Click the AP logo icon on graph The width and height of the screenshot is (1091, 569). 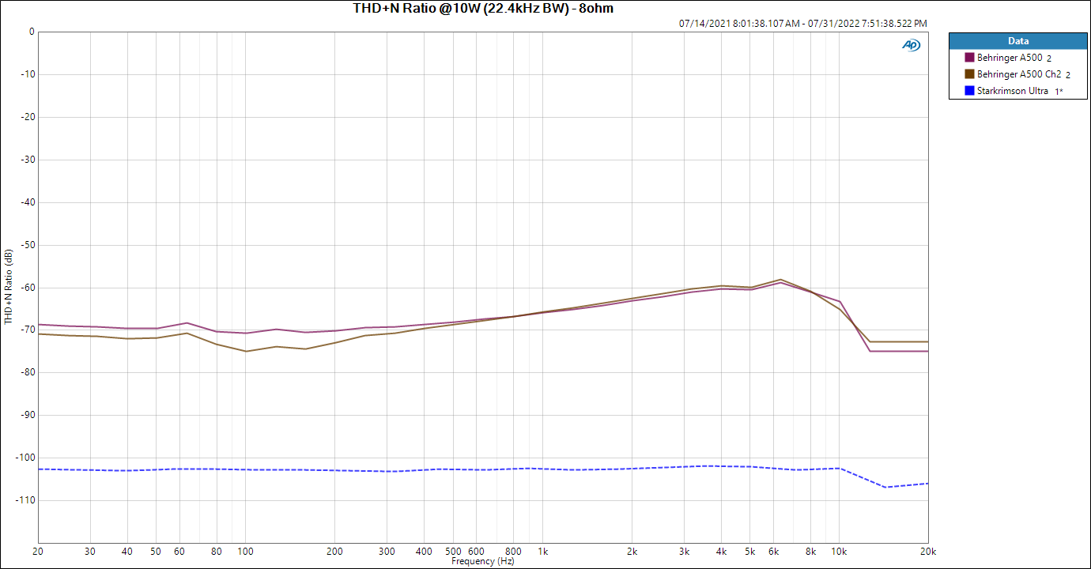tap(911, 45)
